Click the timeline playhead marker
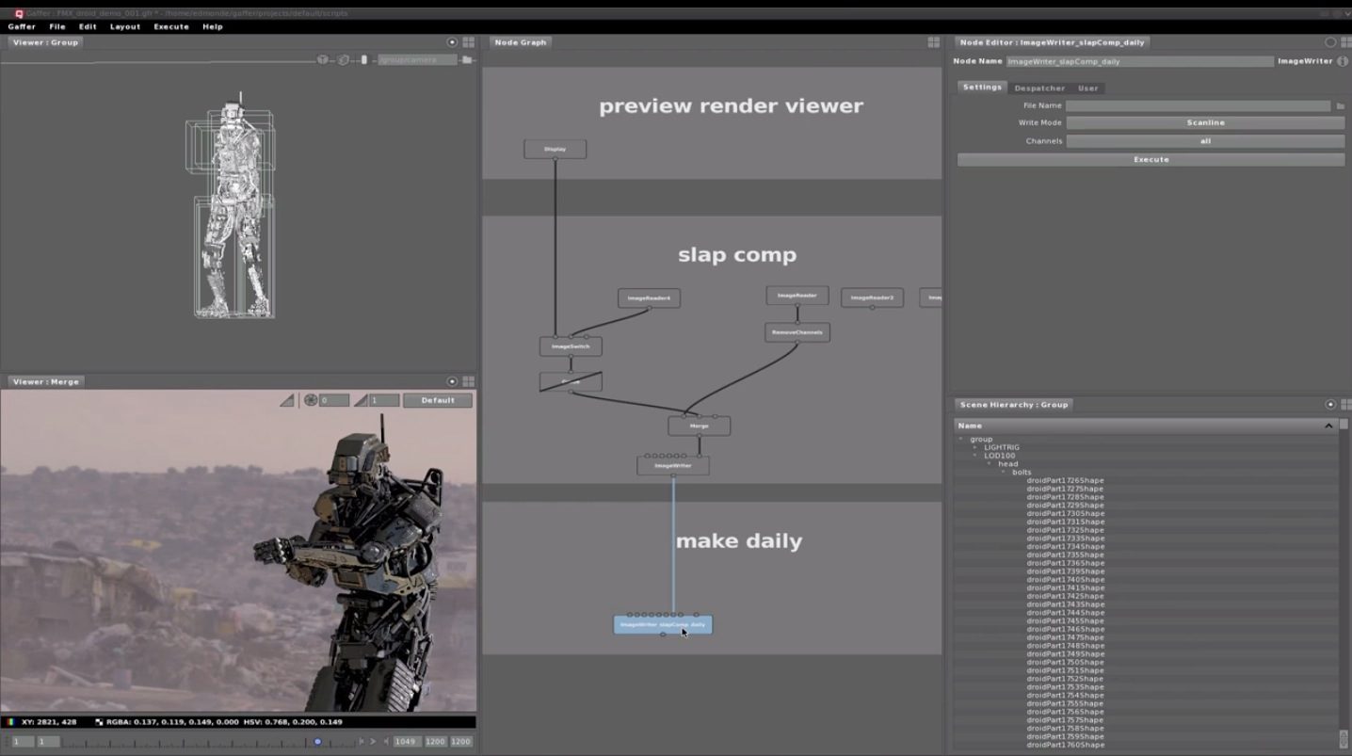This screenshot has height=756, width=1352. (x=317, y=742)
